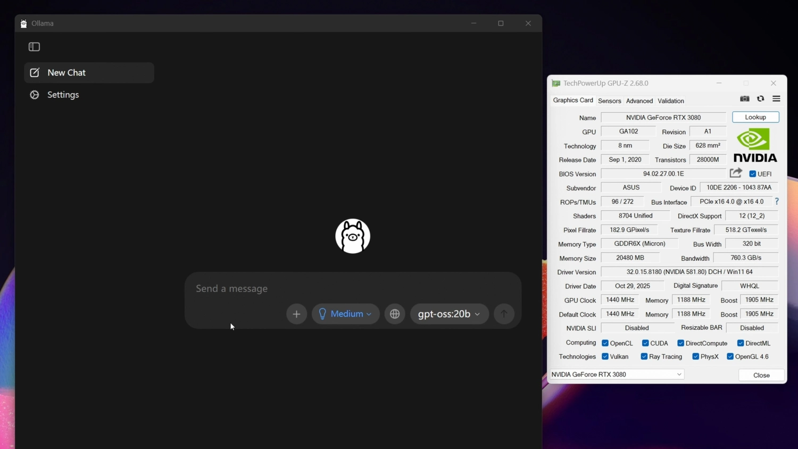Expand the gpt-oss:20b model selector
The height and width of the screenshot is (449, 798).
pos(449,314)
